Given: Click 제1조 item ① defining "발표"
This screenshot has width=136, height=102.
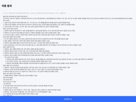Looking at the screenshot, I should 37,23.
